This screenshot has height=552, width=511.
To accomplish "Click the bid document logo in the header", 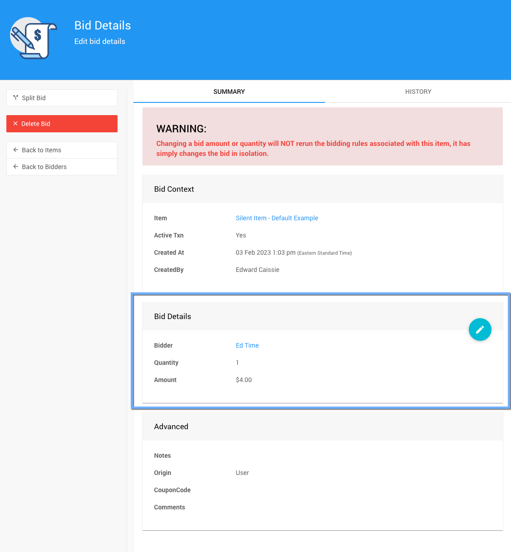I will 34,39.
